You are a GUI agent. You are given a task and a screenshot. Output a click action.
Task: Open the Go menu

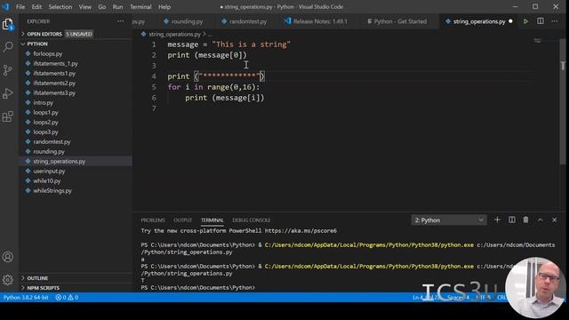pyautogui.click(x=102, y=7)
